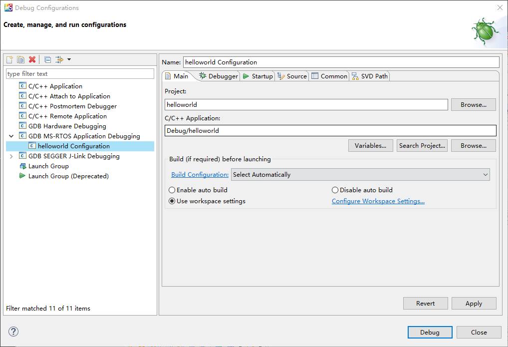
Task: Switch to the Debugger tab
Action: pos(218,76)
